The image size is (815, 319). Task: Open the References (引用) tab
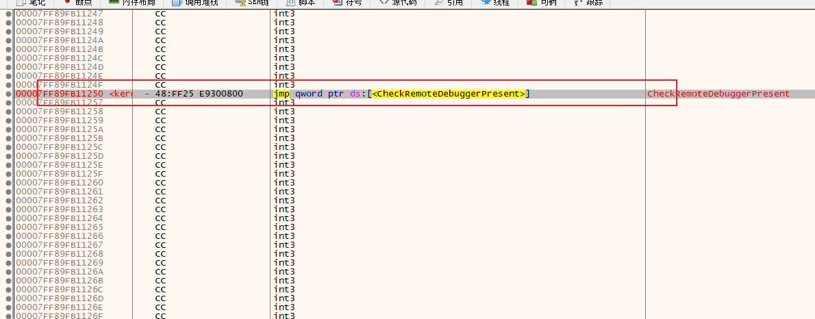[x=453, y=3]
